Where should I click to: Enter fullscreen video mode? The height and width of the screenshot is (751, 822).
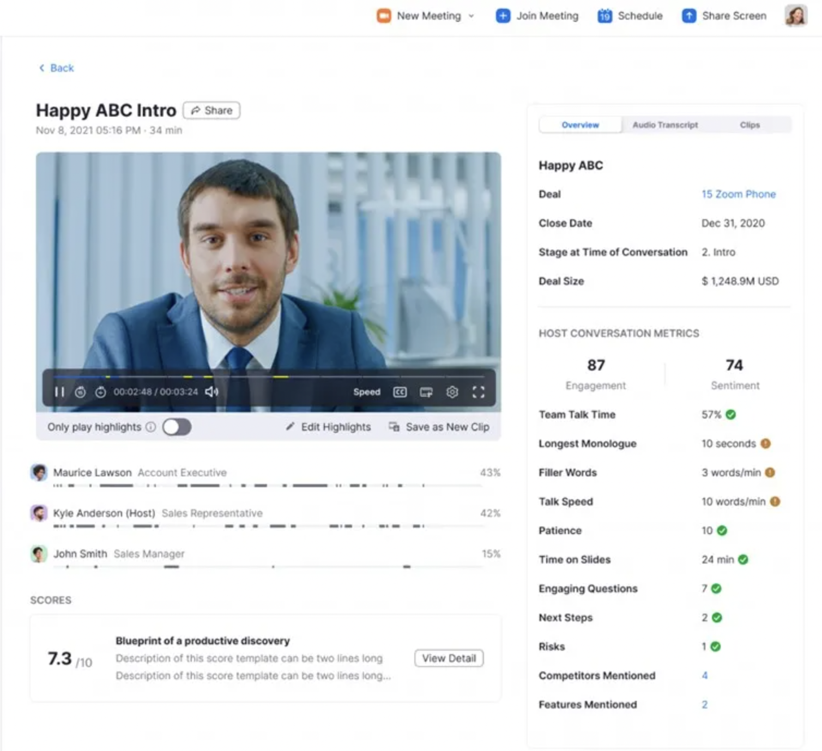tap(478, 392)
